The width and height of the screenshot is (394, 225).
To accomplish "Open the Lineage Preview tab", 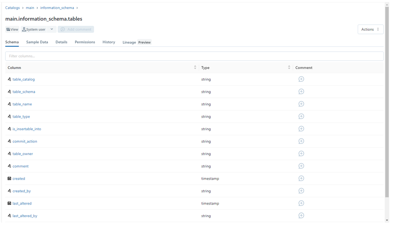I will pos(136,42).
